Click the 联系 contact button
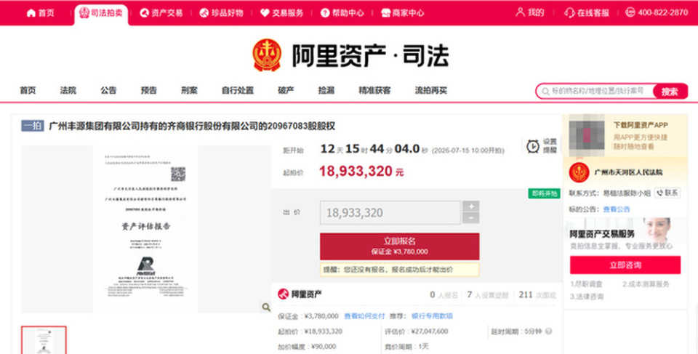The height and width of the screenshot is (354, 698). tap(667, 193)
